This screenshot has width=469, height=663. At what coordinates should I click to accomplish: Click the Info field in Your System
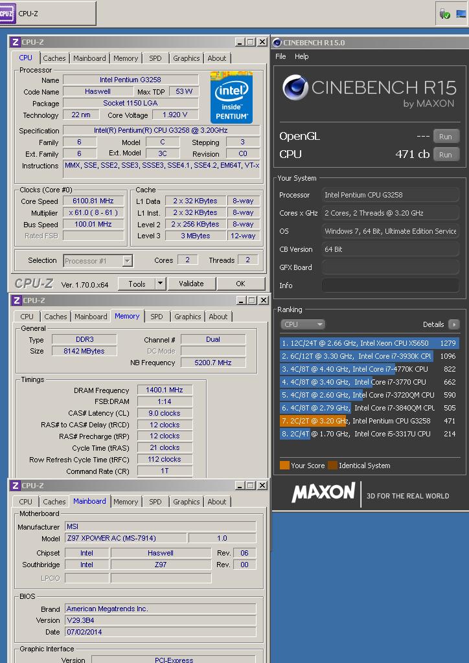click(391, 286)
